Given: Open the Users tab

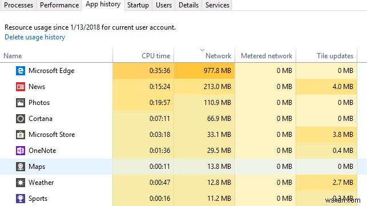Looking at the screenshot, I should (x=164, y=5).
